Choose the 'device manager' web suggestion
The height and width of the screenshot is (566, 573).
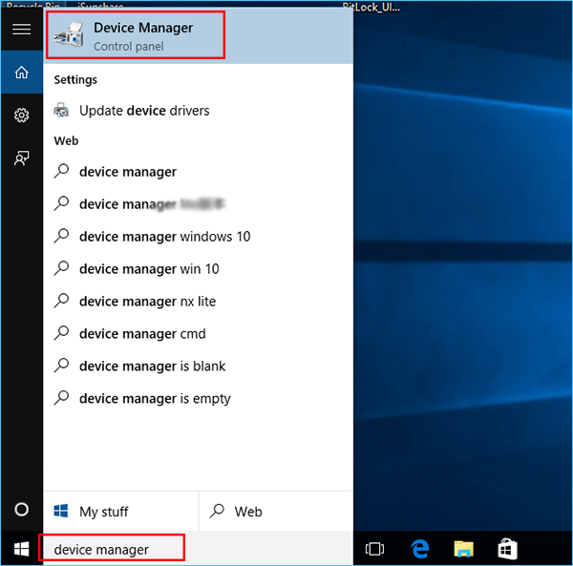coord(128,172)
